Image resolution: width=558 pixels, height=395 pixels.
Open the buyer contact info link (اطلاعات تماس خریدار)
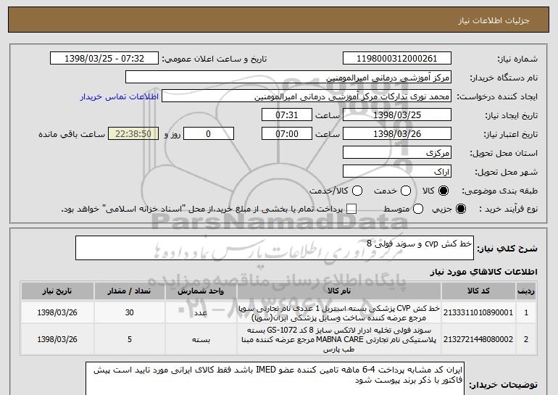(x=120, y=96)
